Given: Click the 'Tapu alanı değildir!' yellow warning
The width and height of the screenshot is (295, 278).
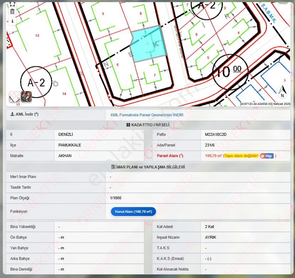Looking at the screenshot, I should [x=241, y=156].
